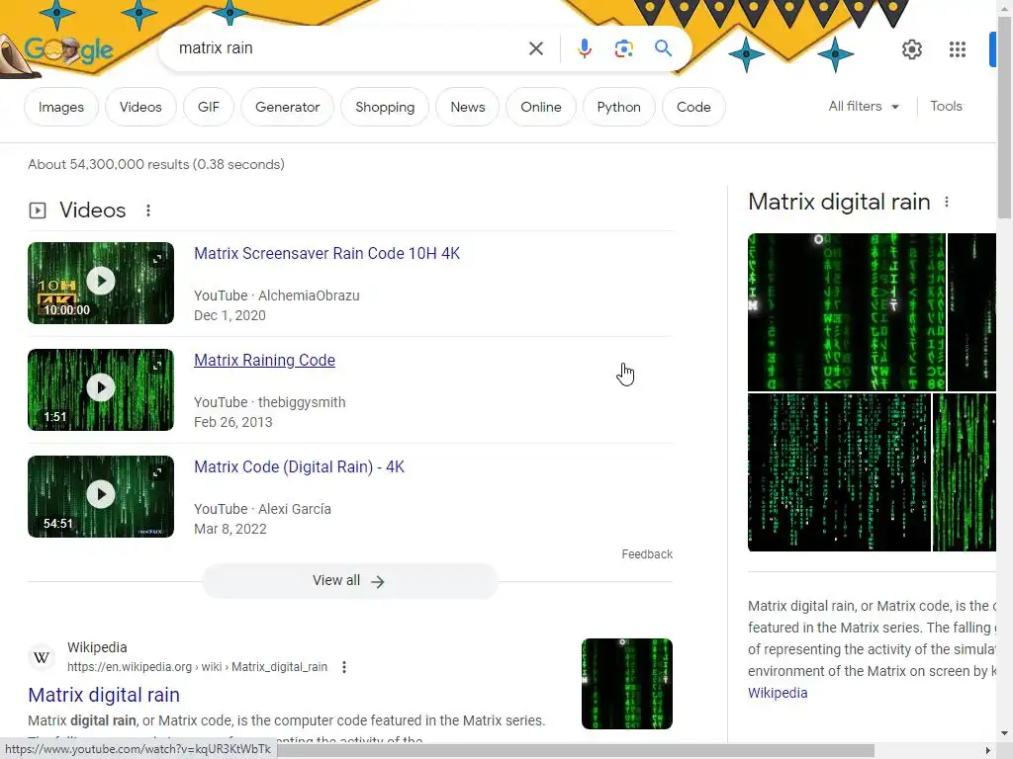
Task: Play the Matrix Screensaver Rain Code video thumbnail
Action: coord(101,283)
